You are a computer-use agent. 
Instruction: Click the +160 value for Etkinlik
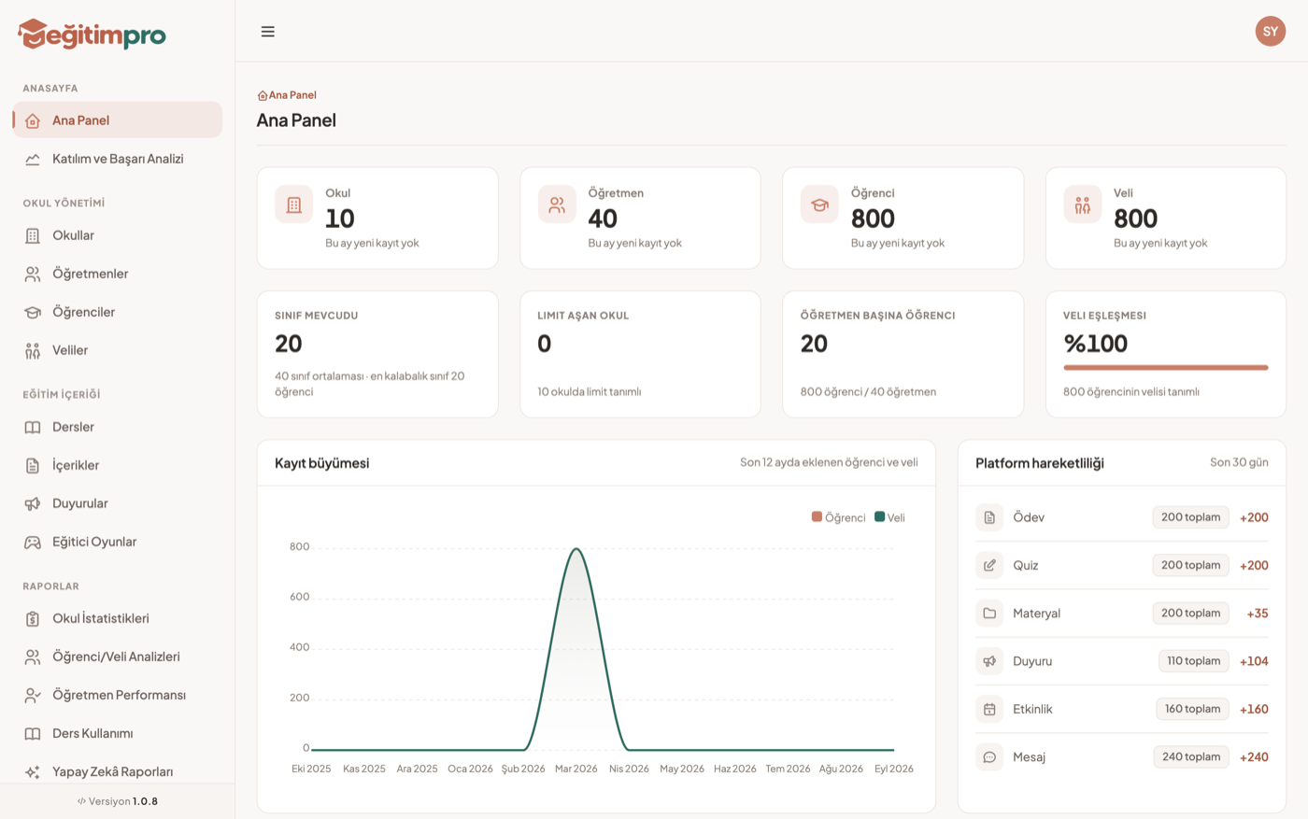pyautogui.click(x=1254, y=710)
